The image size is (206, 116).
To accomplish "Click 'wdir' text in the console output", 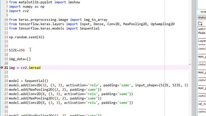I will tap(202, 29).
